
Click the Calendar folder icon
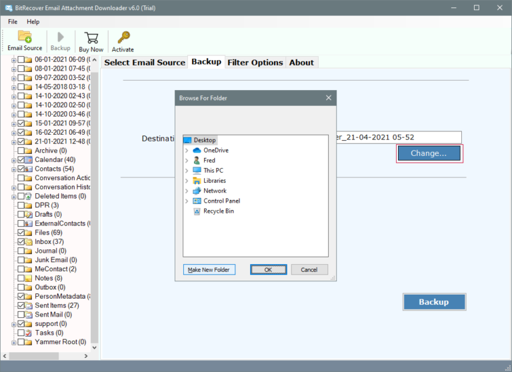point(29,160)
